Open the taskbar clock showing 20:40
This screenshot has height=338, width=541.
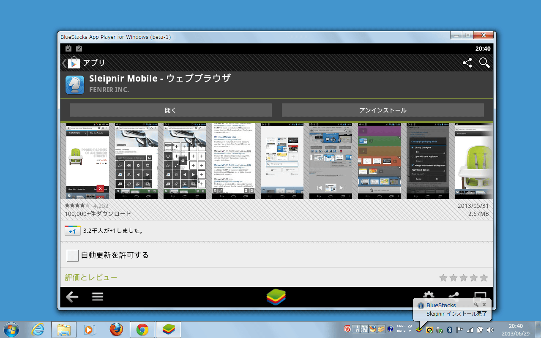(516, 329)
